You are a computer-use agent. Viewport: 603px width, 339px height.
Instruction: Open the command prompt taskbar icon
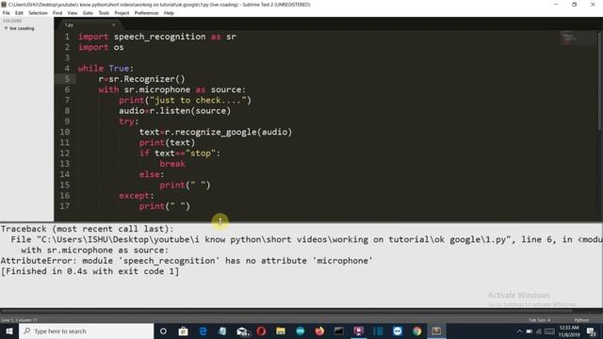(x=339, y=331)
